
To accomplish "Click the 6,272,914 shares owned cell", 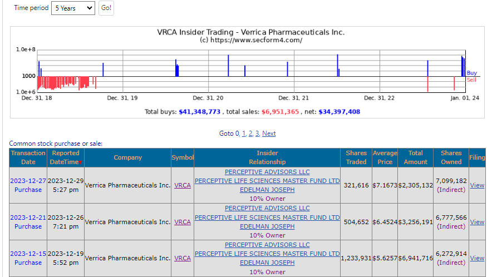I will click(x=451, y=258).
